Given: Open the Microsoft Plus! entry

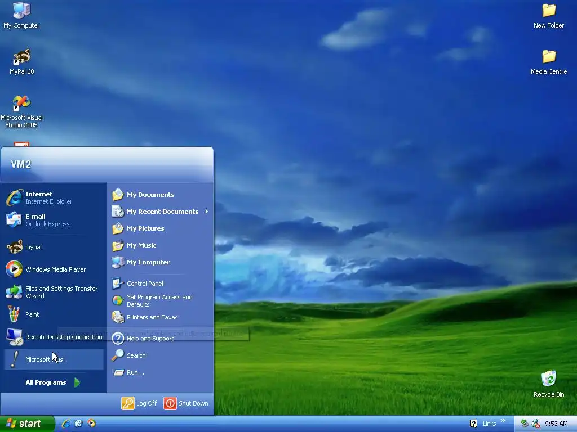Looking at the screenshot, I should pyautogui.click(x=54, y=359).
